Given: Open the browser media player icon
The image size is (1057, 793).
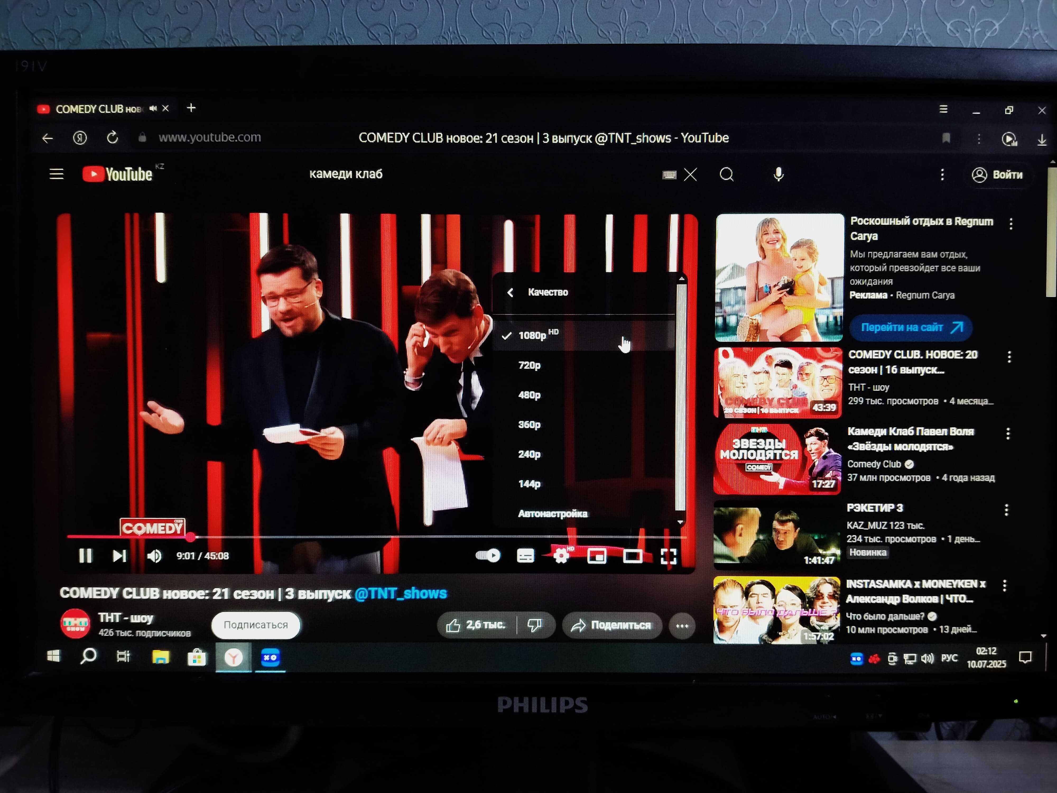Looking at the screenshot, I should (x=1009, y=140).
